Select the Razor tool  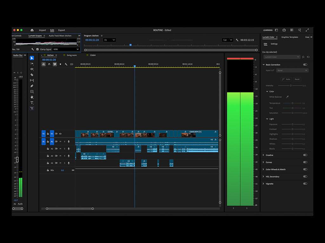[32, 74]
